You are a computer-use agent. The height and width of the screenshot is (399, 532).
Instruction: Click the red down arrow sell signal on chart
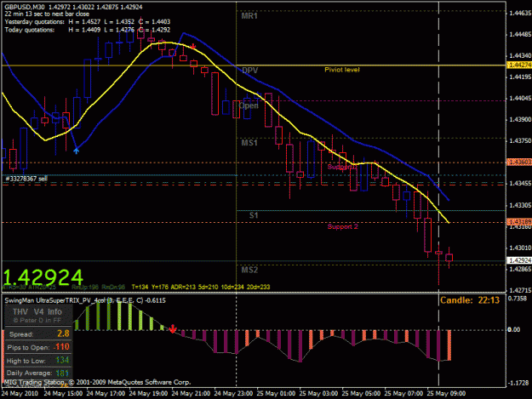pyautogui.click(x=193, y=47)
